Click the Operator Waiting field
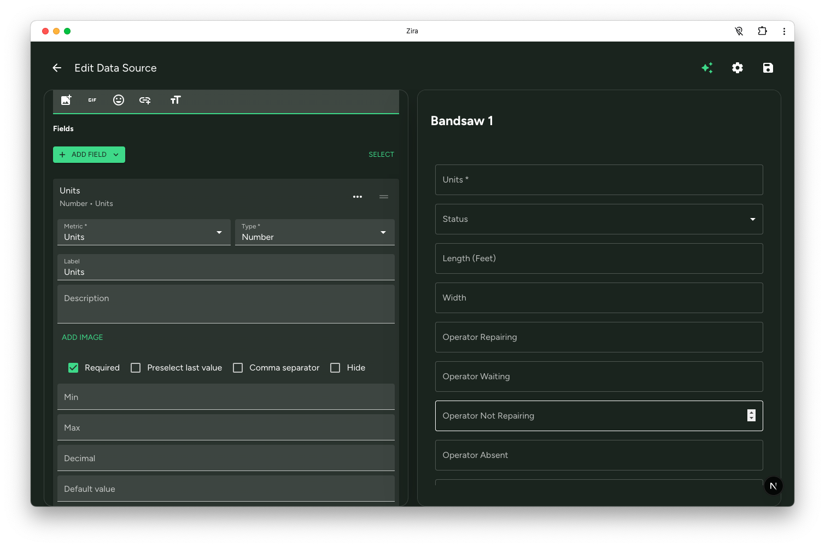Viewport: 825px width, 547px height. [x=599, y=377]
